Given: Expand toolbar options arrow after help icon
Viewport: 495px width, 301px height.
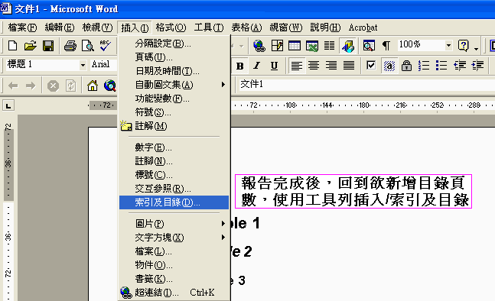Looking at the screenshot, I should 476,48.
